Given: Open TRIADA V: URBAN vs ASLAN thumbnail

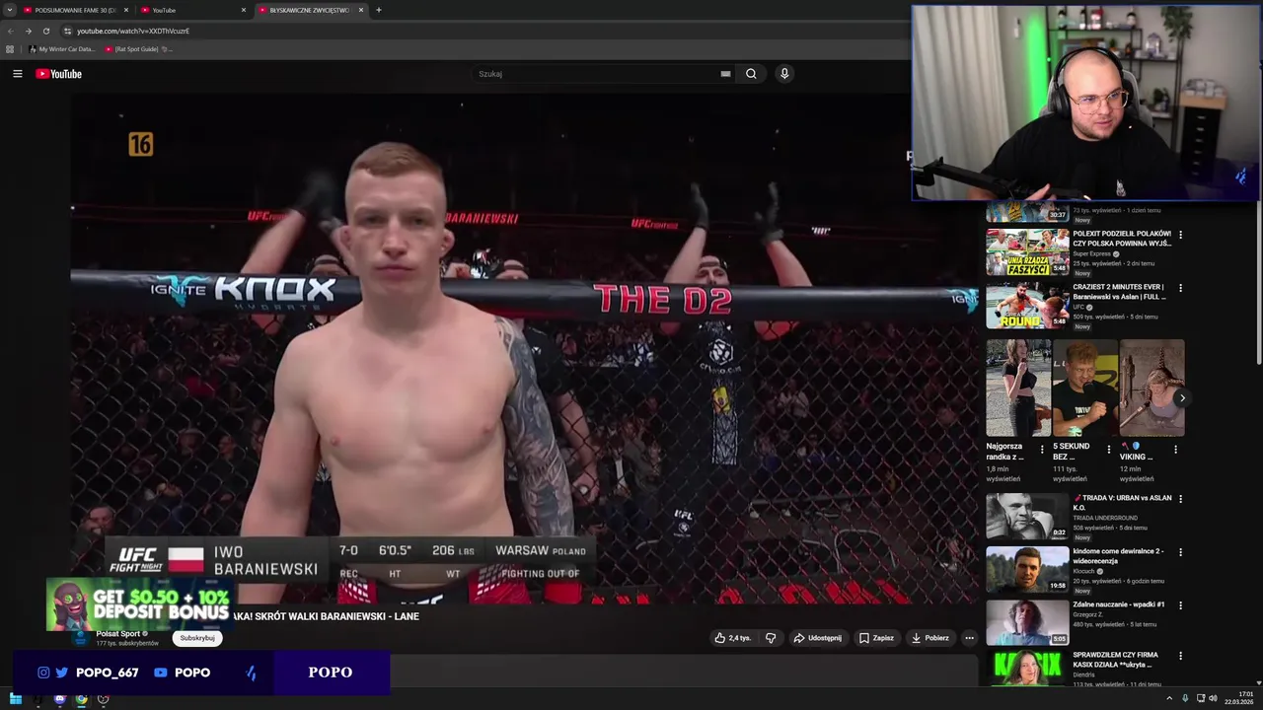Looking at the screenshot, I should [x=1027, y=517].
